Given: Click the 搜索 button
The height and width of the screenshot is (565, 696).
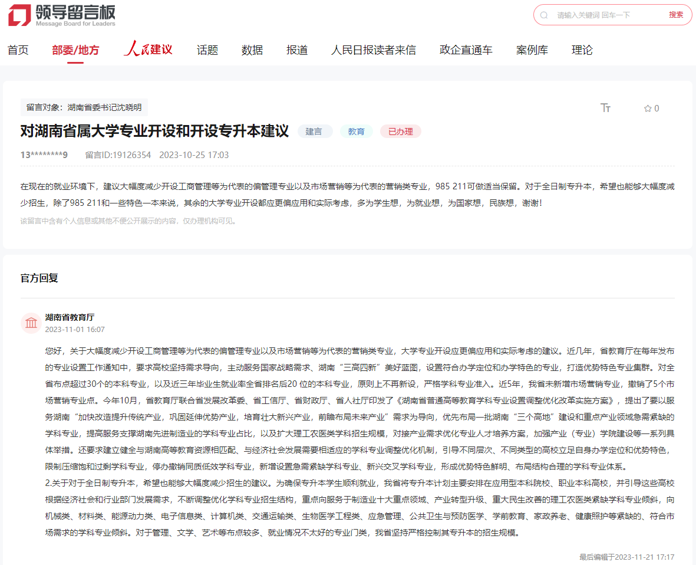Looking at the screenshot, I should (x=675, y=15).
